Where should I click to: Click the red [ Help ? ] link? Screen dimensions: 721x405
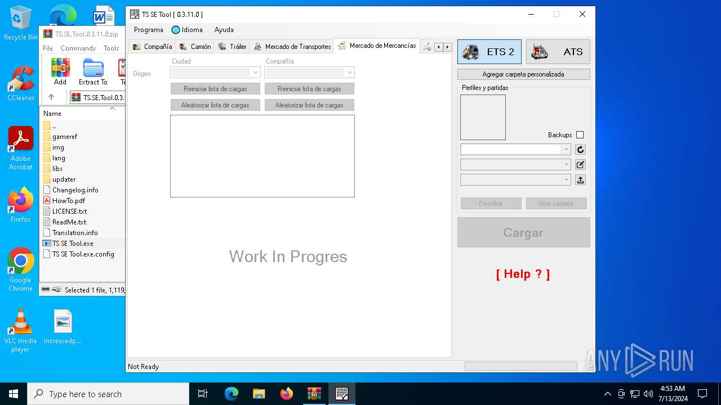click(523, 274)
